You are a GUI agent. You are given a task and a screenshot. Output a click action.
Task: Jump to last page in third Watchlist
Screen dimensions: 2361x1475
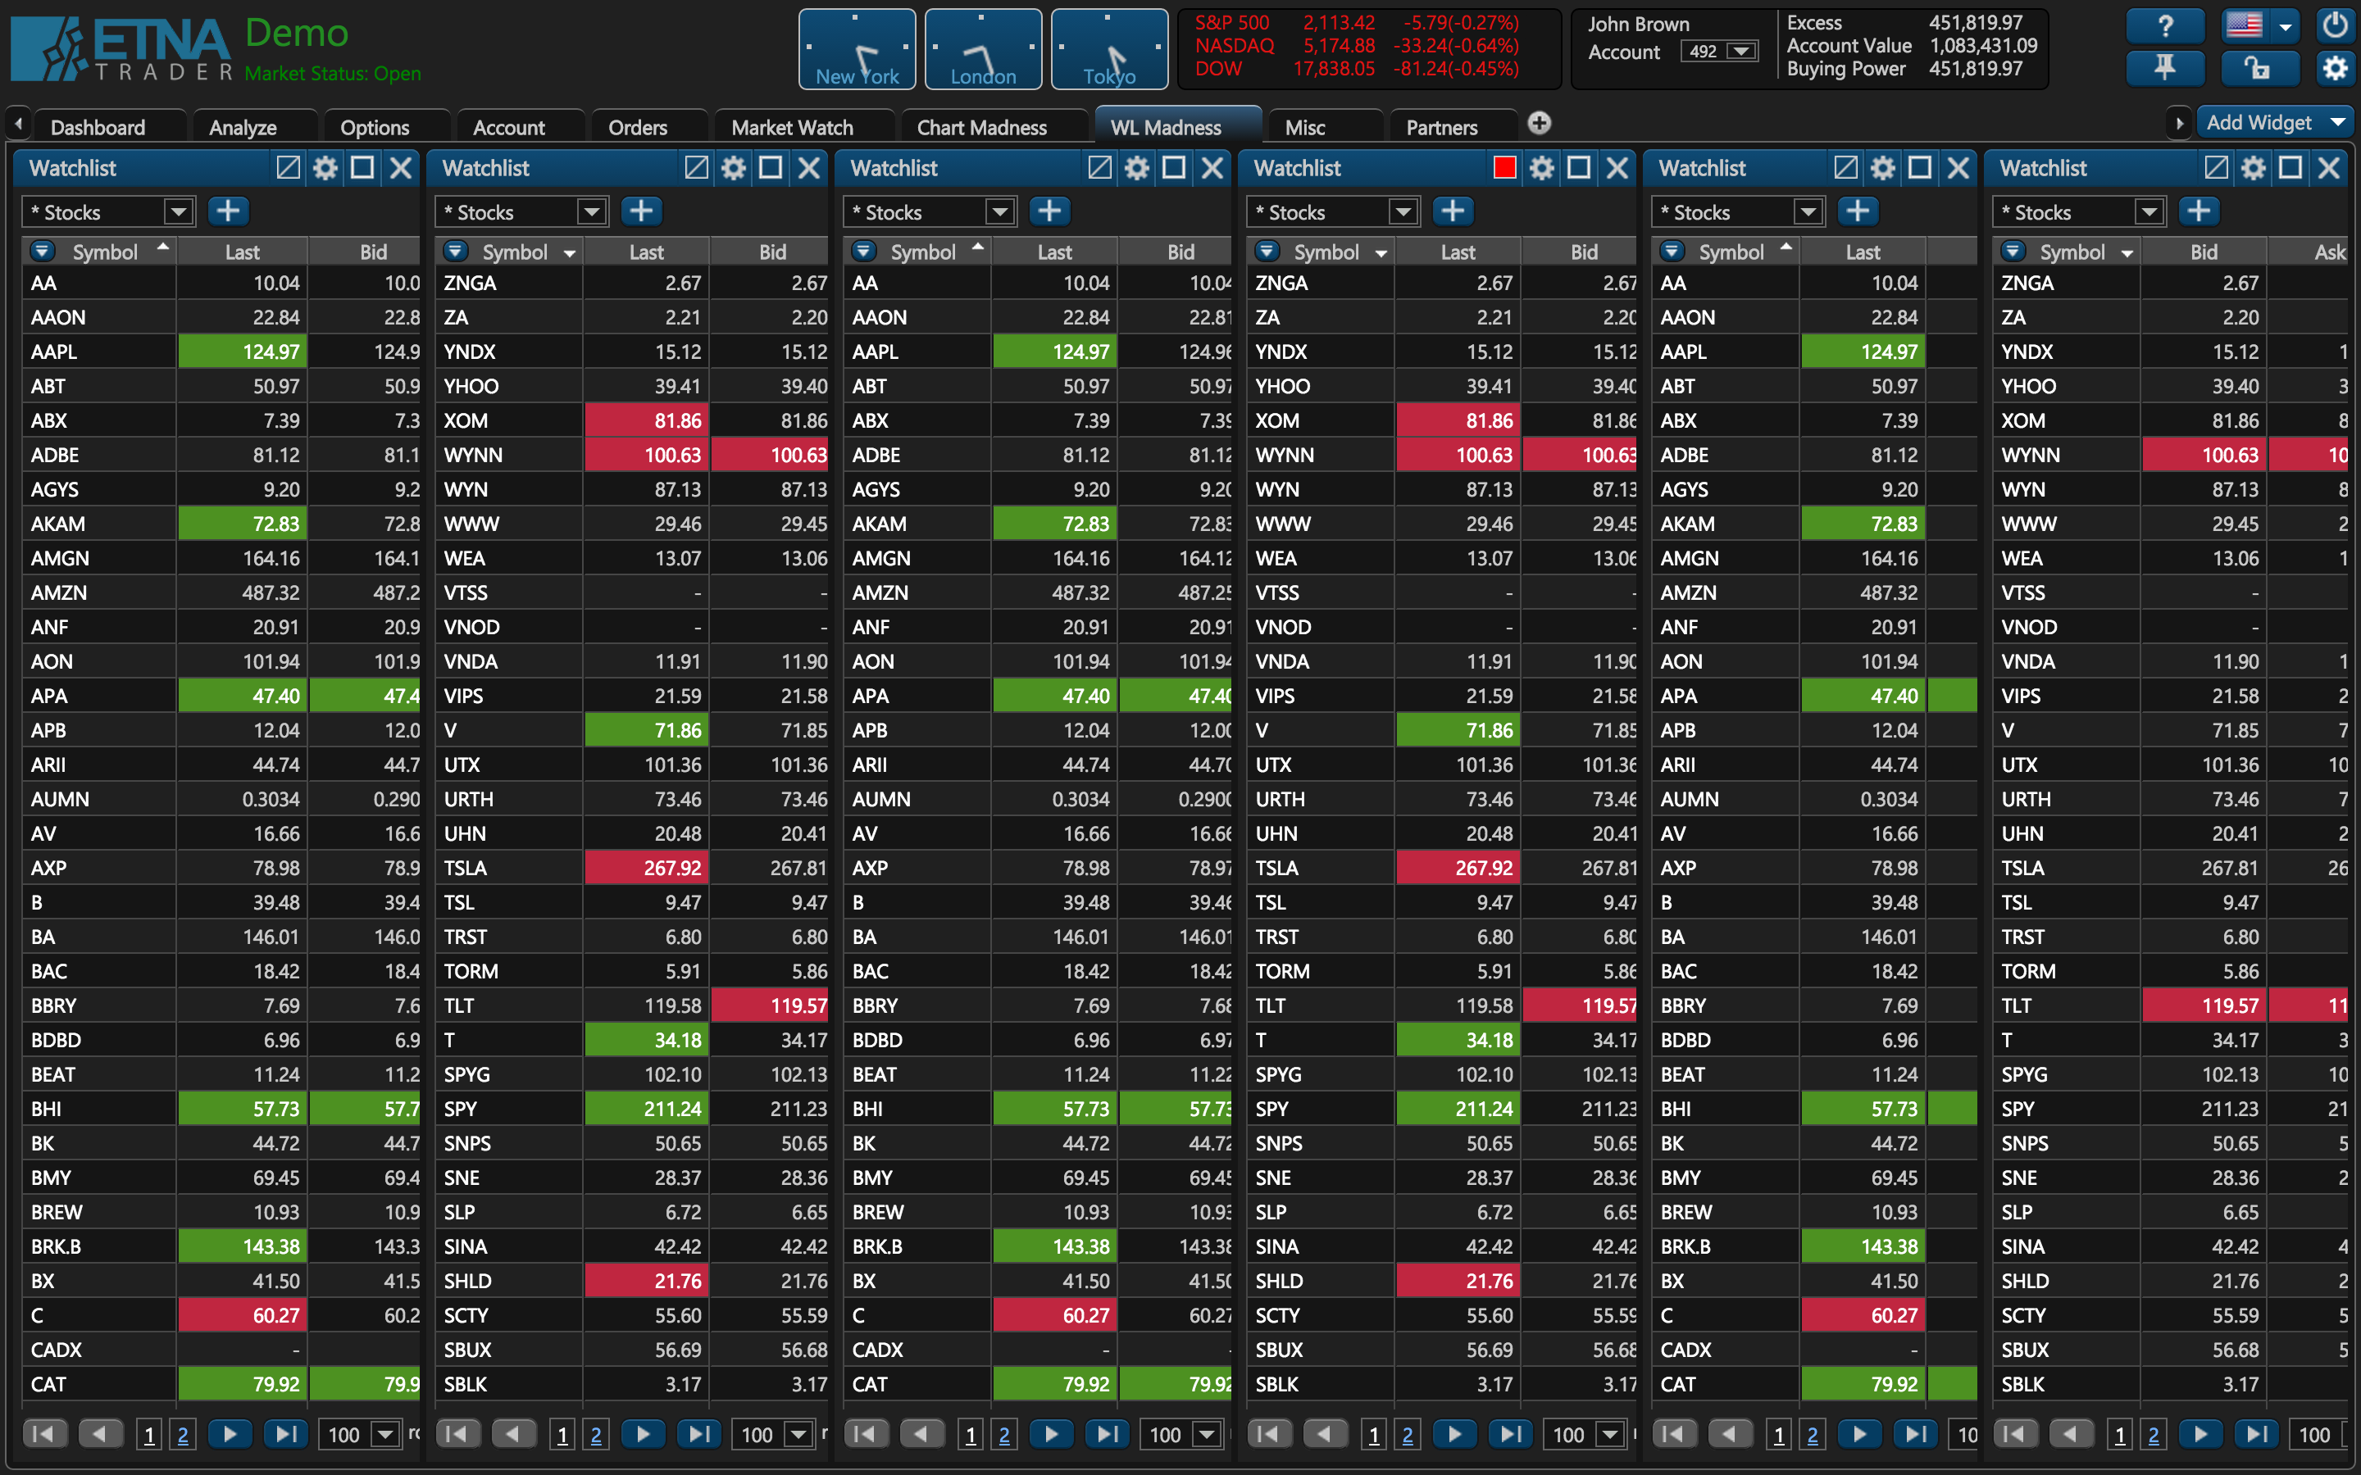(x=1108, y=1434)
